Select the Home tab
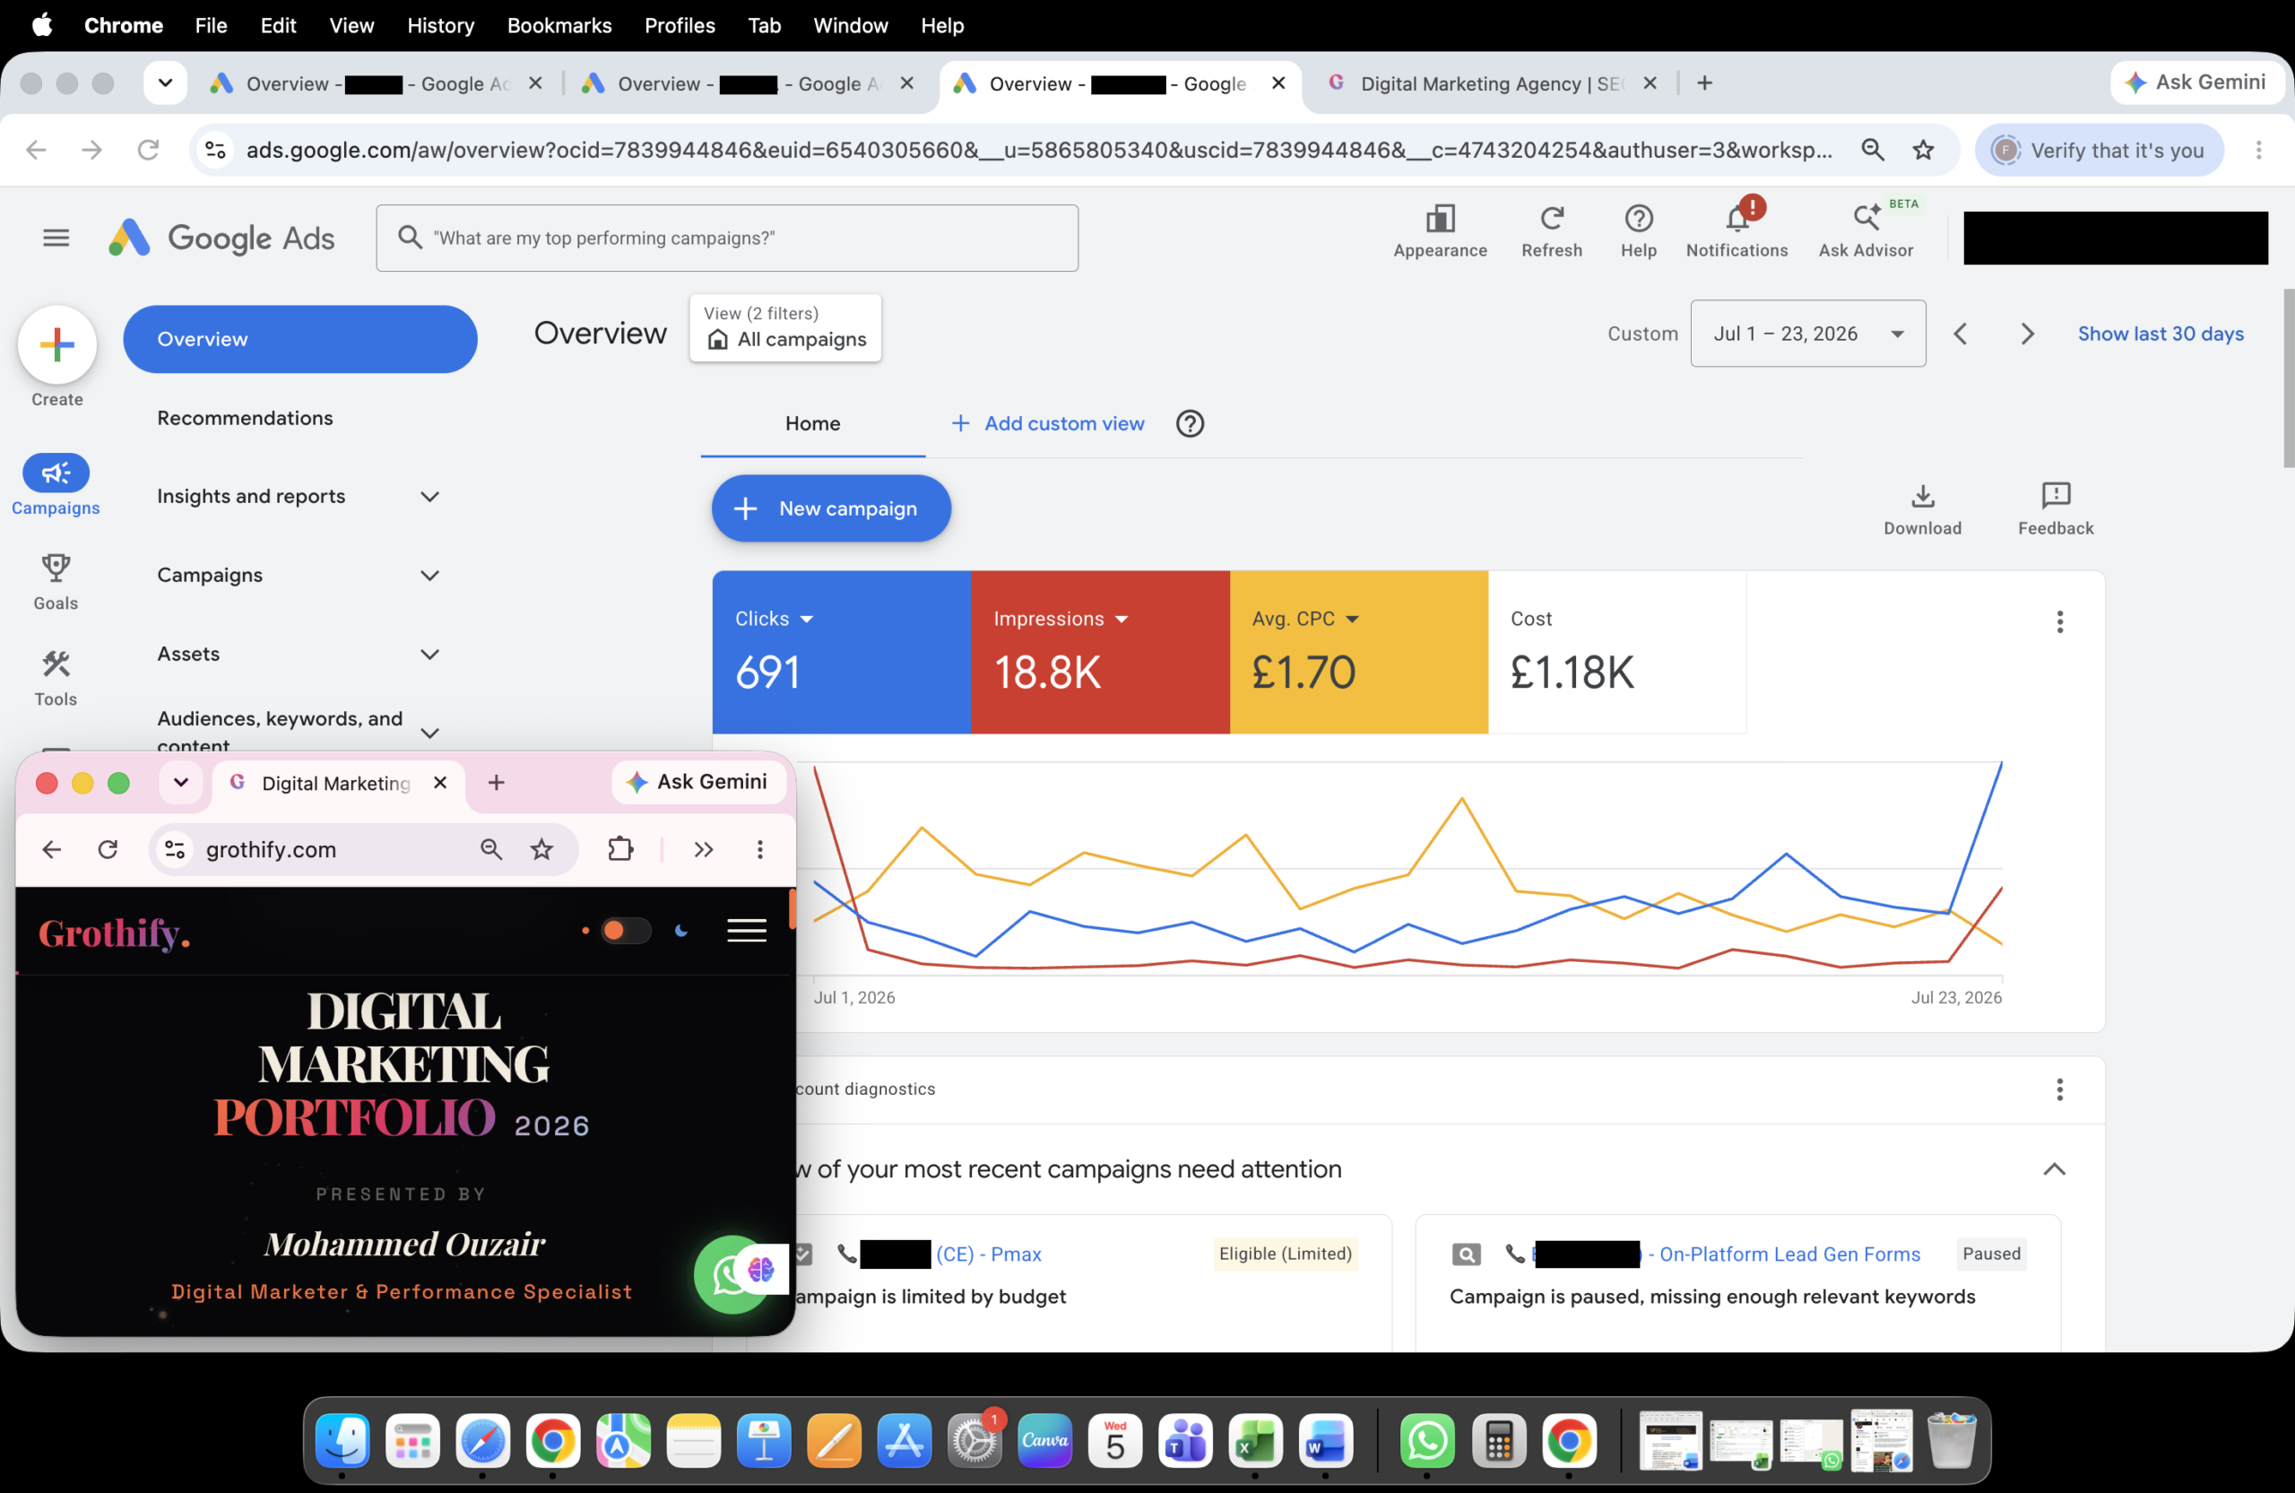The width and height of the screenshot is (2295, 1493). pyautogui.click(x=812, y=423)
